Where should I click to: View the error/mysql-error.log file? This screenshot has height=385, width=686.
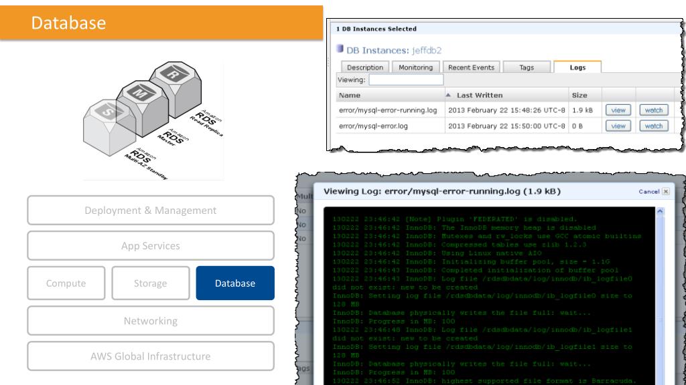point(618,126)
